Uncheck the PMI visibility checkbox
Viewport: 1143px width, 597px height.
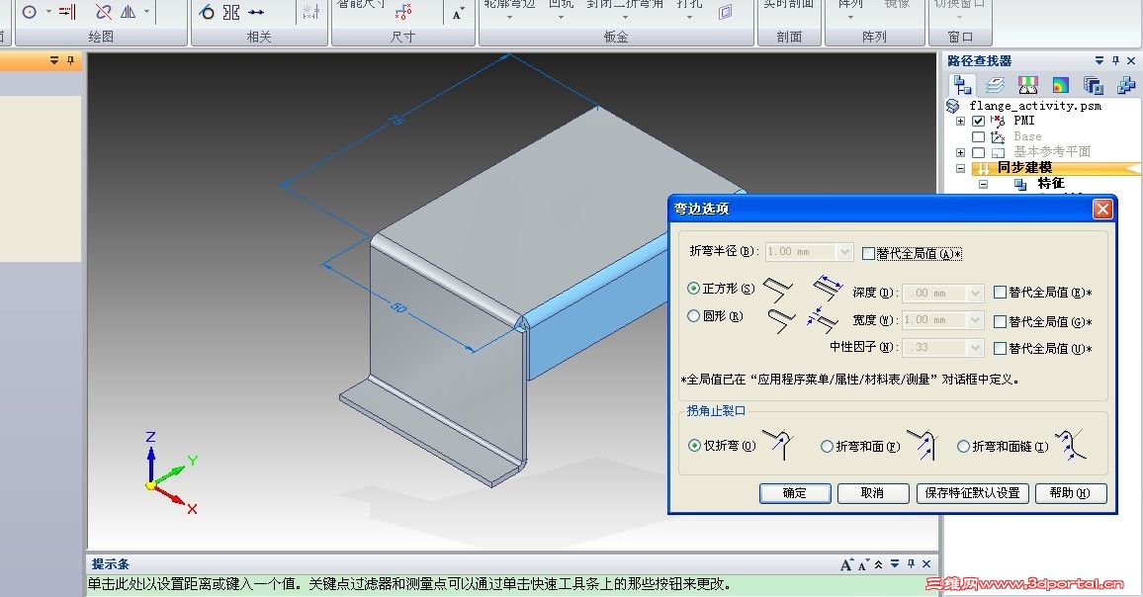coord(978,121)
